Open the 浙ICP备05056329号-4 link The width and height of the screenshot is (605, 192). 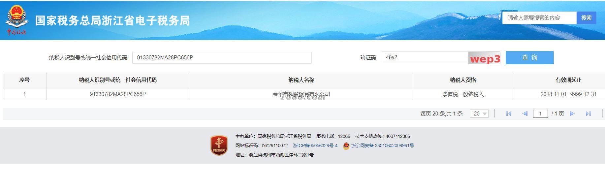(x=315, y=145)
